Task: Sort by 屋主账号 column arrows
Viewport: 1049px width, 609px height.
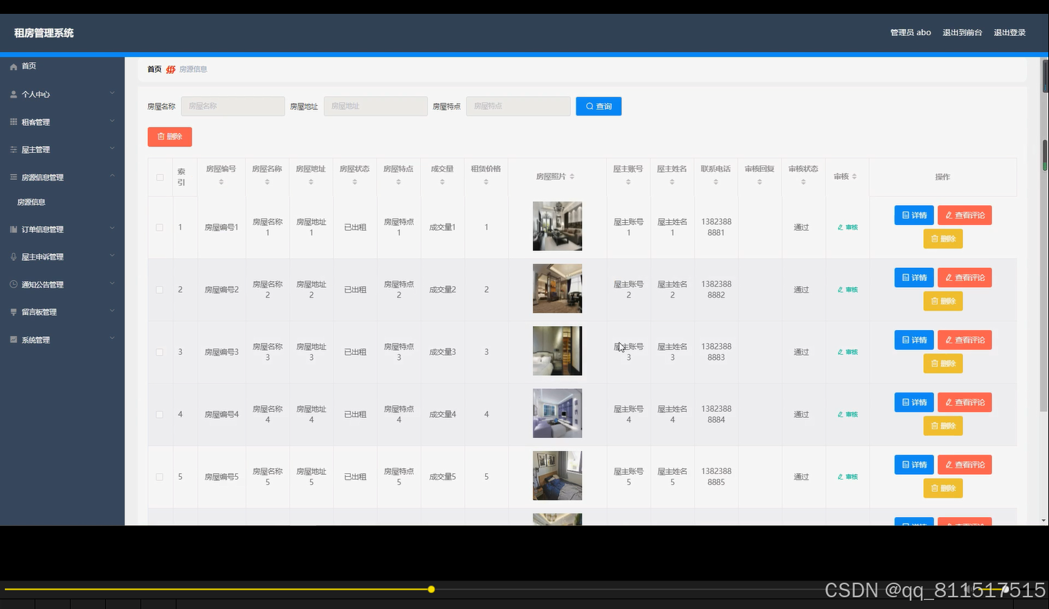Action: click(628, 182)
